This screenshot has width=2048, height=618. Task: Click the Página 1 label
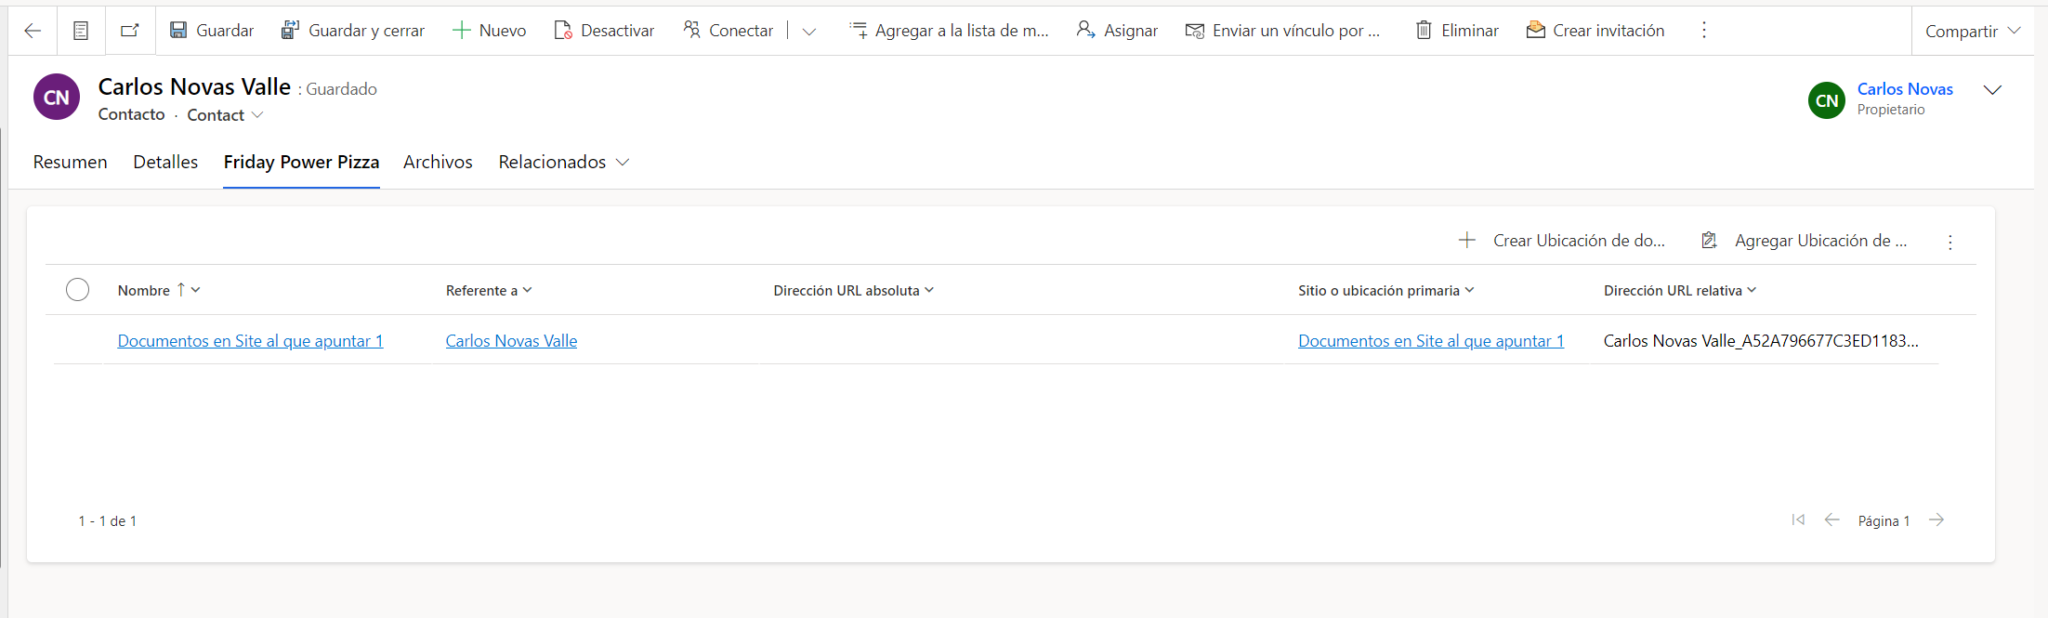coord(1884,521)
